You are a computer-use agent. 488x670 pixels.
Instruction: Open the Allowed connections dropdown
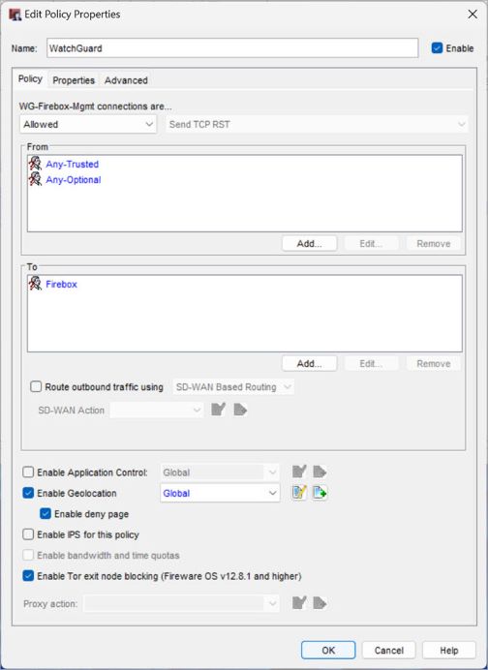[88, 124]
